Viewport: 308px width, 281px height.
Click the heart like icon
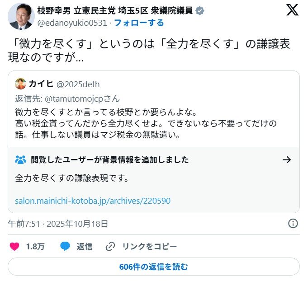[15, 247]
